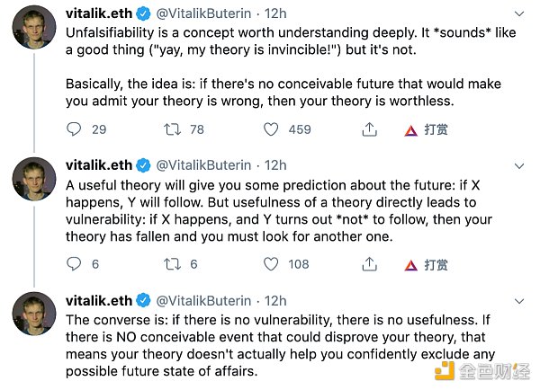Open the first tweet's chevron menu
540x390 pixels.
(x=519, y=14)
